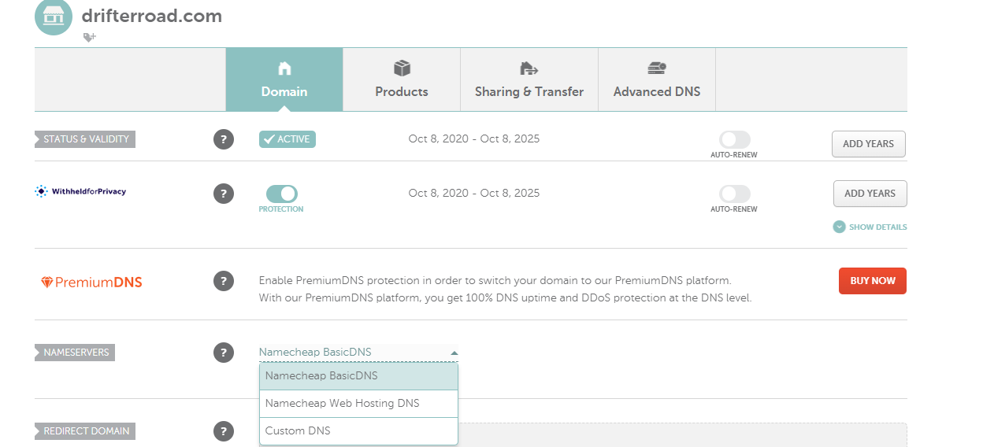The height and width of the screenshot is (447, 983).
Task: Open the Sharing & Transfer tab
Action: coord(529,79)
